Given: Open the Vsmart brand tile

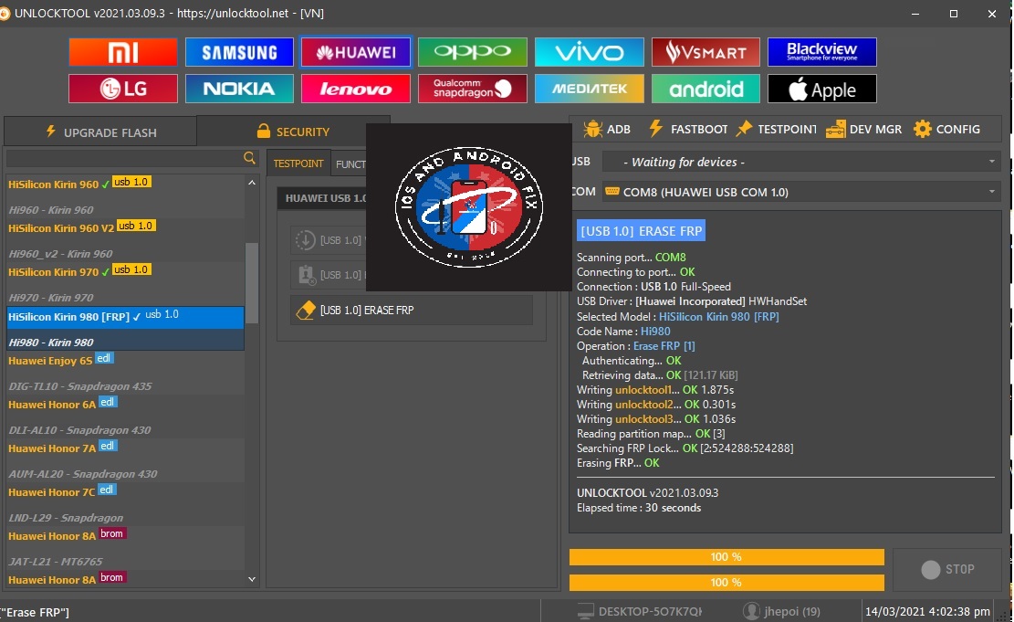Looking at the screenshot, I should pos(706,52).
